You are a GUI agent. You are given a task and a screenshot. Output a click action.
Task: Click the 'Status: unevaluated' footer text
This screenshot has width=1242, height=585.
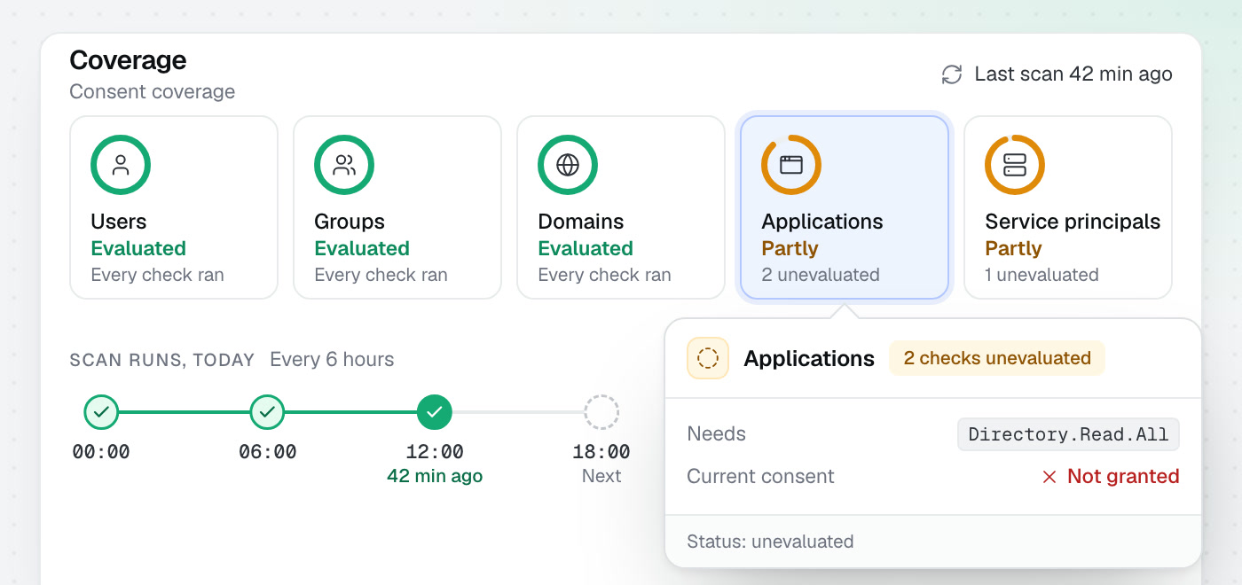pos(770,542)
